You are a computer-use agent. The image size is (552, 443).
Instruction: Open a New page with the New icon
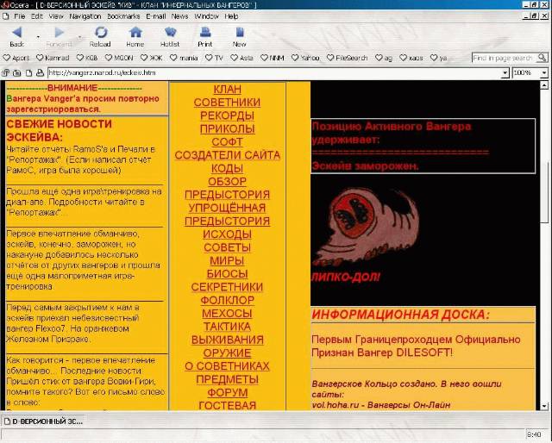pyautogui.click(x=240, y=32)
